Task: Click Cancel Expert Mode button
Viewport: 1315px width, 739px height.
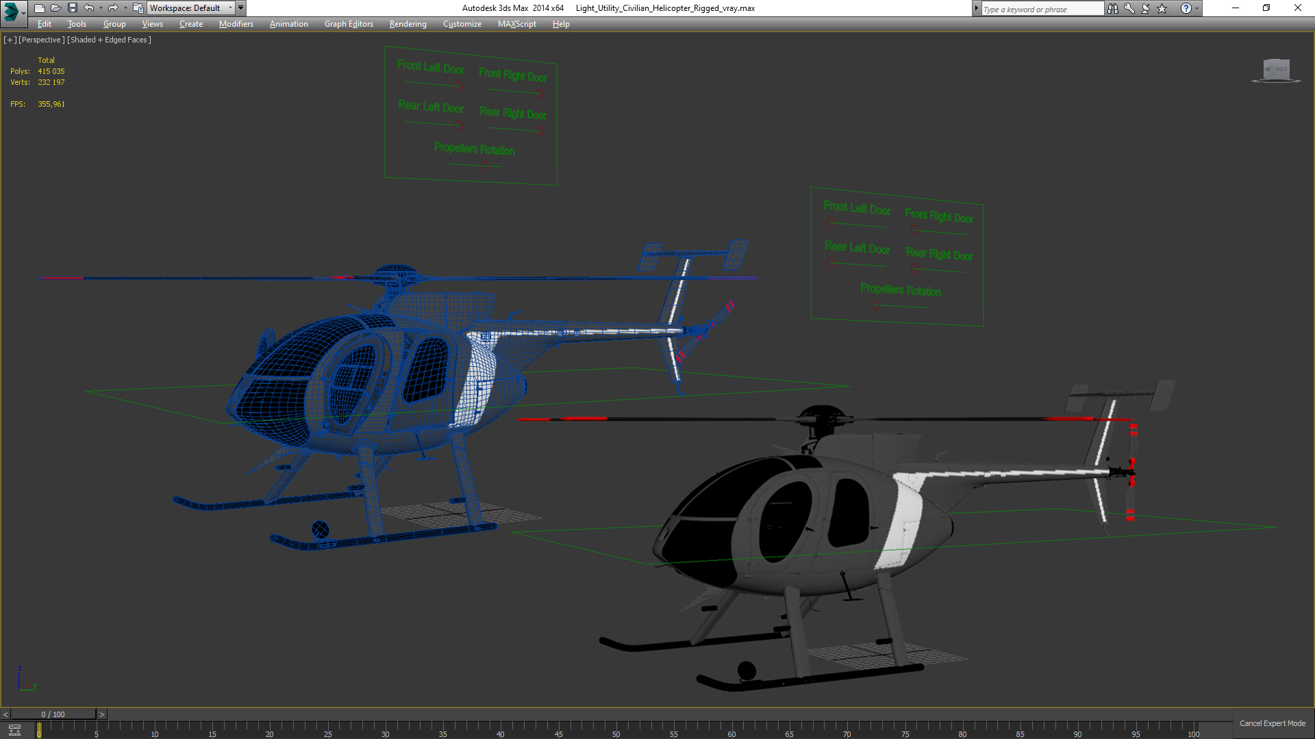Action: click(1272, 723)
